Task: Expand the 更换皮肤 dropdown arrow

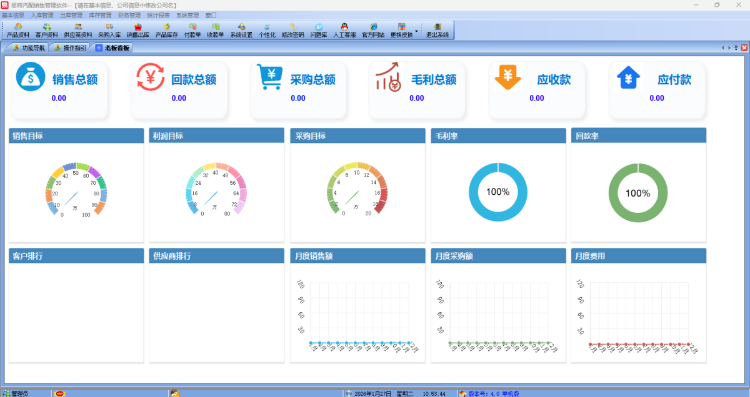Action: [417, 30]
